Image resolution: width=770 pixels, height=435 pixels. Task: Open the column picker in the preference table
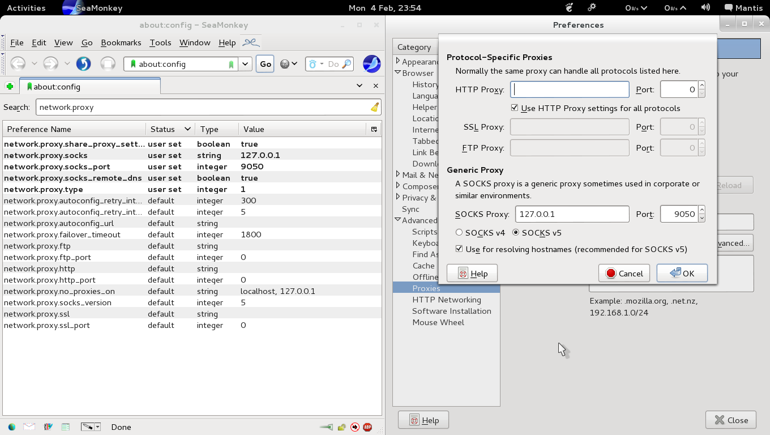click(374, 129)
